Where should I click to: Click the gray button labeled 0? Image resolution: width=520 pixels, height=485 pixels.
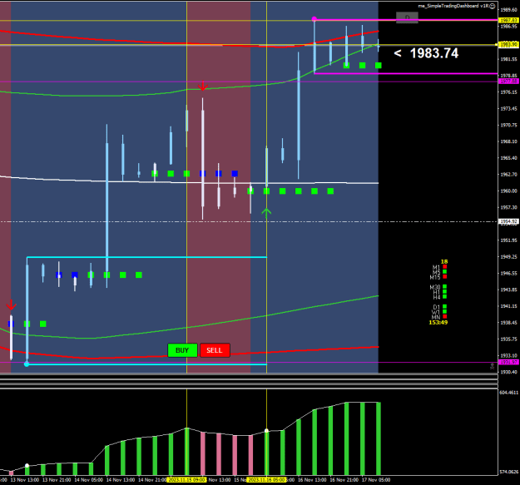(407, 17)
